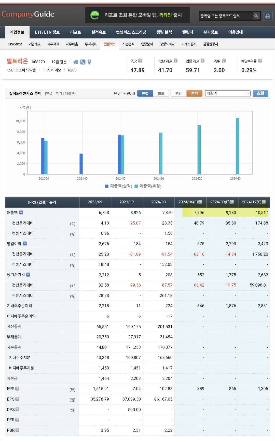The image size is (275, 441).
Task: Click the CompanyGuide logo
Action: tap(28, 14)
